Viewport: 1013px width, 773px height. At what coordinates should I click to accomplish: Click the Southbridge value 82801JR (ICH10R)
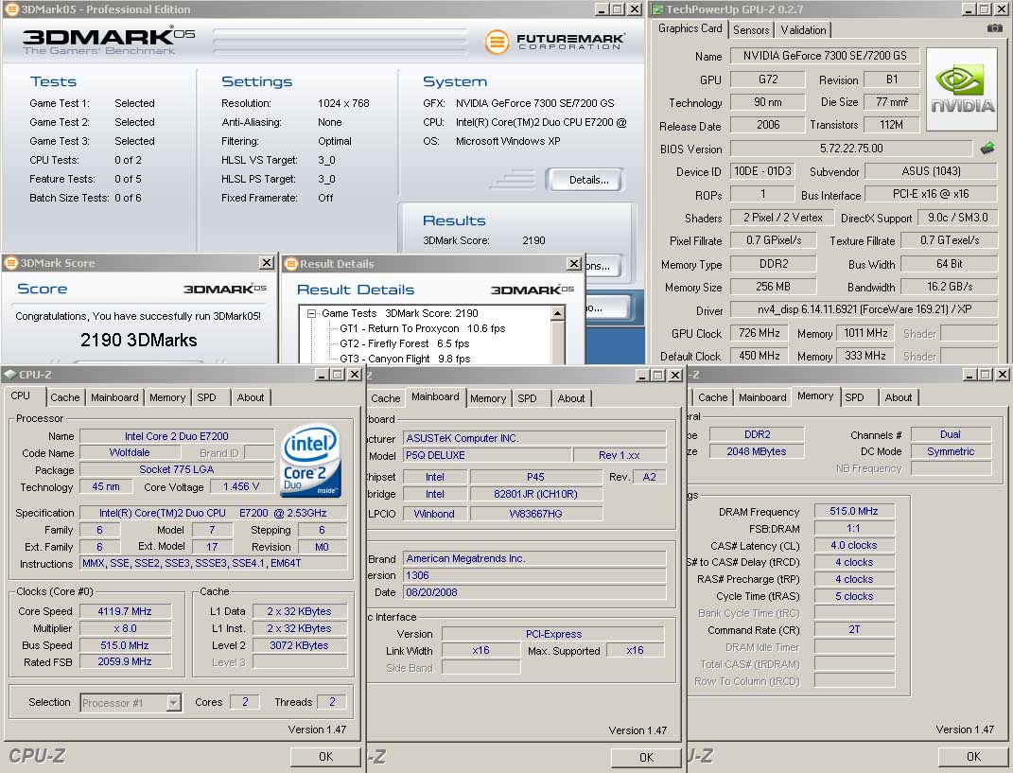[x=535, y=494]
